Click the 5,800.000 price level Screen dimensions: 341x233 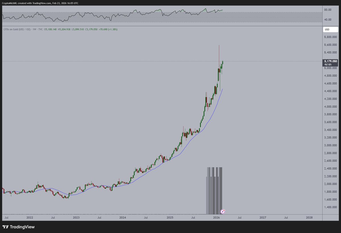[330, 37]
